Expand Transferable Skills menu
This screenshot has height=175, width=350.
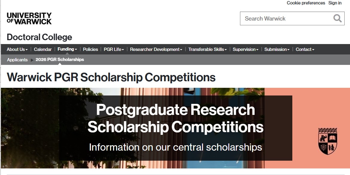[207, 49]
